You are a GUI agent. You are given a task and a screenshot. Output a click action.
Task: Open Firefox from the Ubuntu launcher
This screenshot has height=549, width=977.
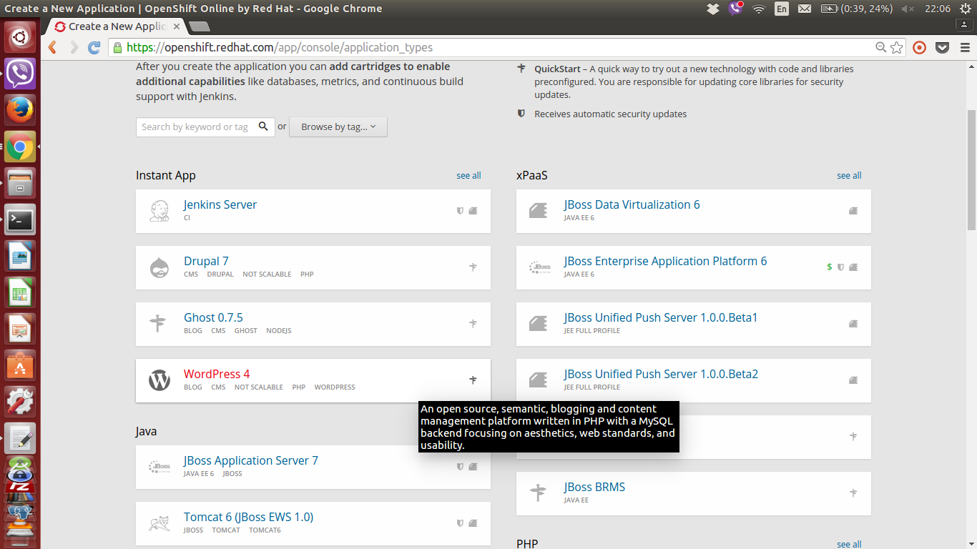tap(20, 110)
